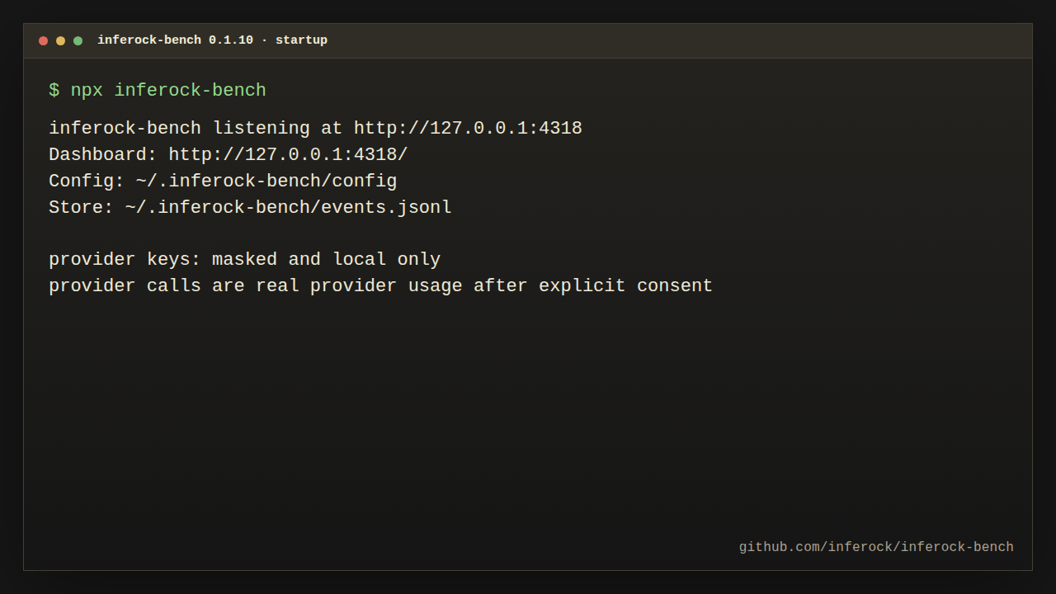Screen dimensions: 1056x594
Task: Click the dollar prompt symbol
Action: click(54, 91)
